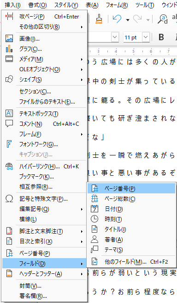This screenshot has width=177, height=303.
Task: Select the highlighted フィールド menu entry
Action: click(x=45, y=263)
